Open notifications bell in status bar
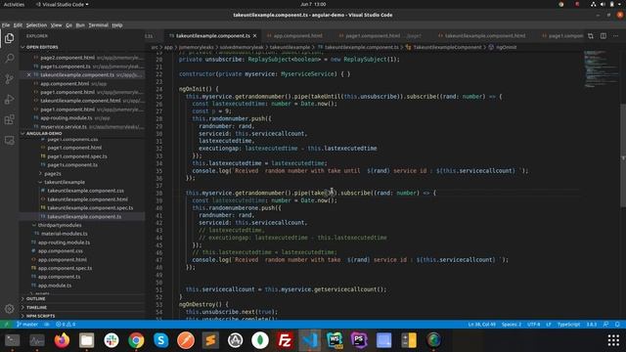The image size is (626, 352). pyautogui.click(x=617, y=324)
